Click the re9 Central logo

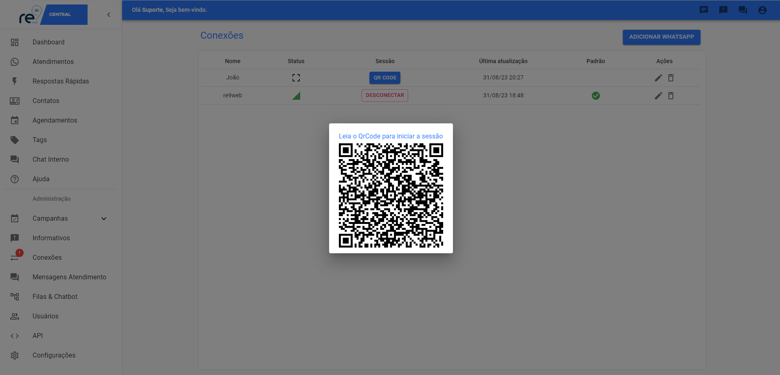(x=53, y=15)
